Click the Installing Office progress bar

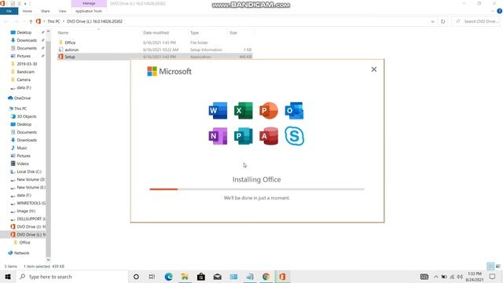(257, 189)
